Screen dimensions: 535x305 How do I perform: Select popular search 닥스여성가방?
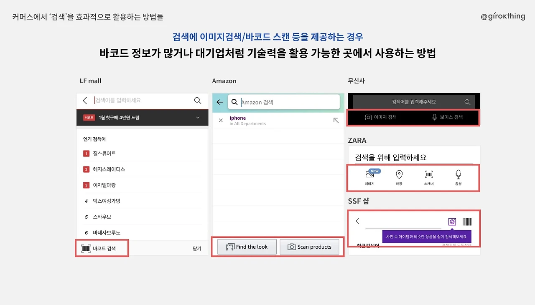(x=107, y=201)
